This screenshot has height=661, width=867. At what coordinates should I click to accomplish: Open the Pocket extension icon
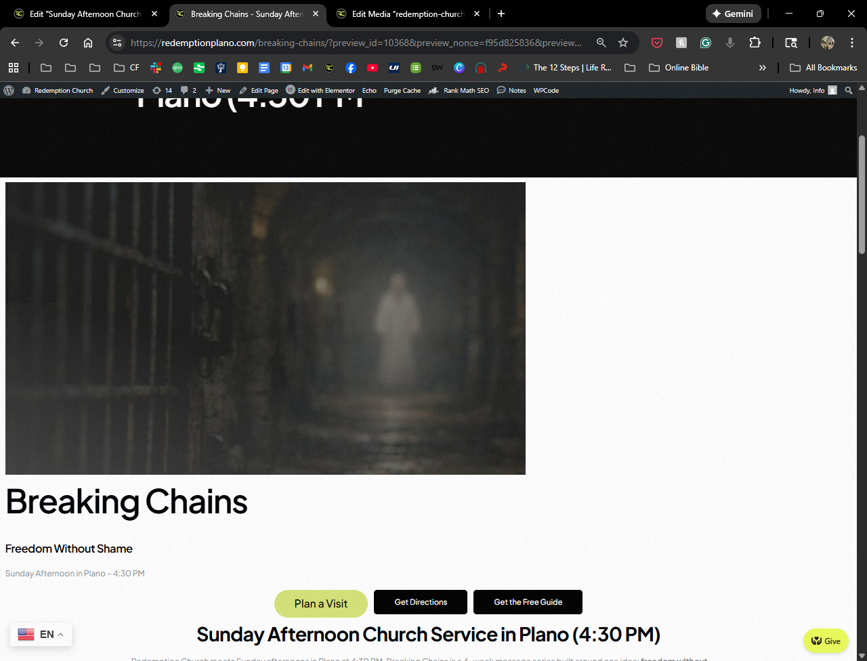tap(657, 43)
